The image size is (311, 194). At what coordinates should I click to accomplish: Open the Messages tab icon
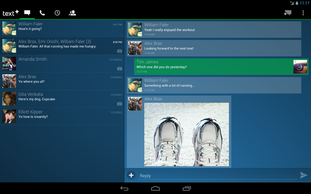pyautogui.click(x=28, y=13)
